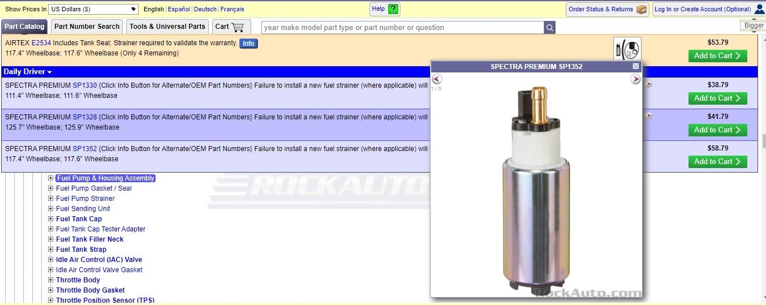Open Part Number Search tab
Image resolution: width=766 pixels, height=305 pixels.
coord(87,27)
